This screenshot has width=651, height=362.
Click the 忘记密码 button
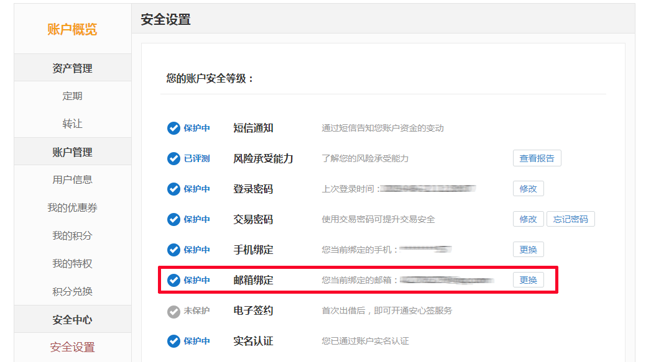pos(570,219)
